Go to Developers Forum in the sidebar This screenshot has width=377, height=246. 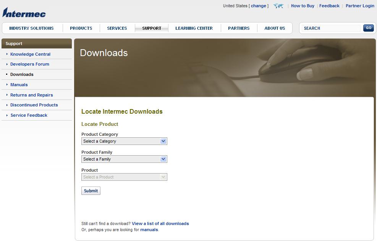(29, 64)
